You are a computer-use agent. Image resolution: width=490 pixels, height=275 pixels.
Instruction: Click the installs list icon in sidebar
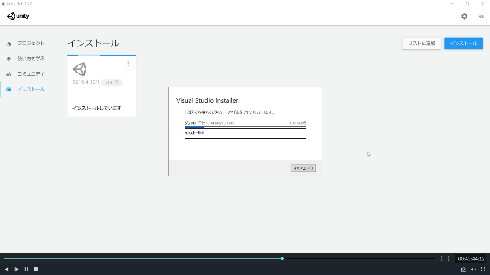(9, 89)
